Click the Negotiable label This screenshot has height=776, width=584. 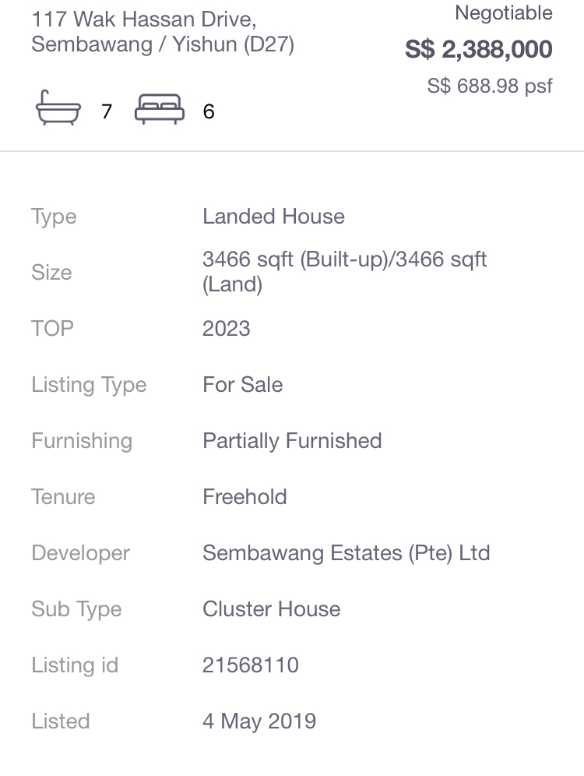(x=503, y=13)
